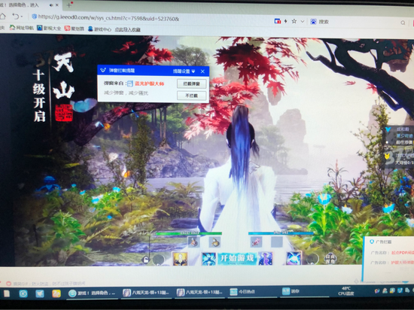The image size is (414, 310).
Task: Click the blue swirl skill icon
Action: click(x=294, y=258)
